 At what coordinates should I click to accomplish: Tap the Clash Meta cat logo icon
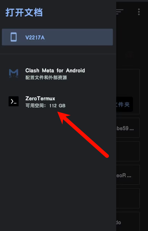coord(13,73)
